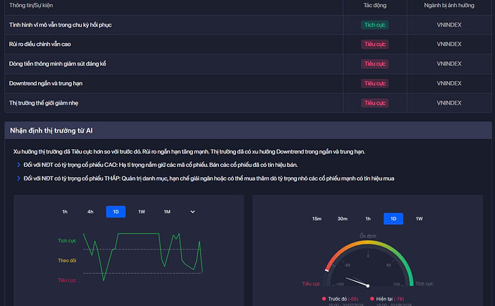Click the 'Tác động' column header
The height and width of the screenshot is (306, 495).
tap(374, 6)
